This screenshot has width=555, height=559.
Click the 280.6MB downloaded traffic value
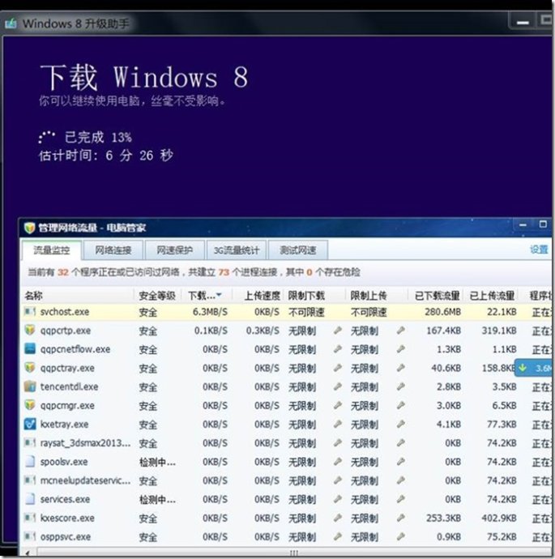tap(442, 312)
